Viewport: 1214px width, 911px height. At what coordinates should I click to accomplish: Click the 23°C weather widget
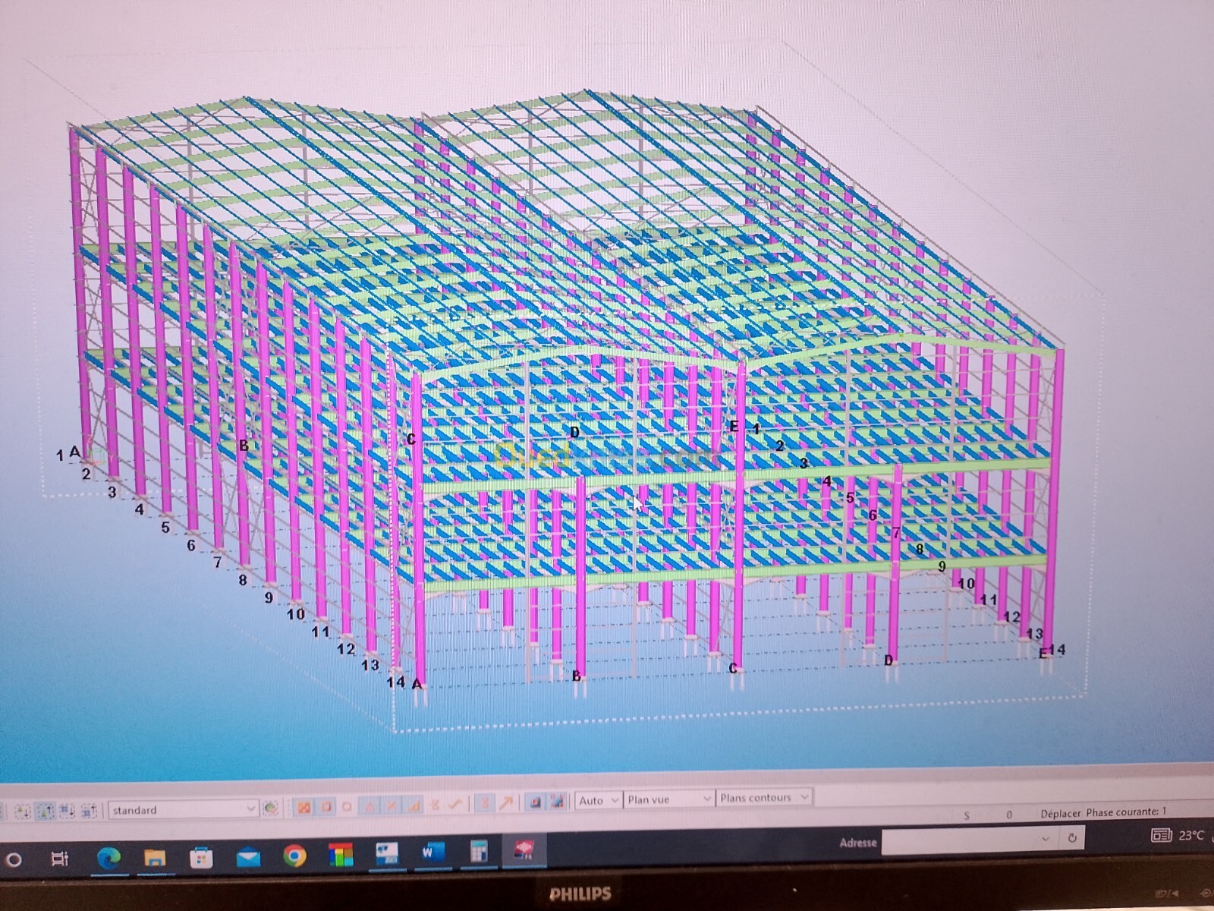coord(1177,836)
